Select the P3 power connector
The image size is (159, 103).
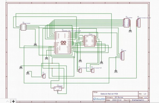[44, 76]
